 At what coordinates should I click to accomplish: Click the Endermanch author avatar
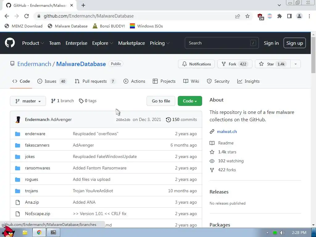pyautogui.click(x=18, y=119)
